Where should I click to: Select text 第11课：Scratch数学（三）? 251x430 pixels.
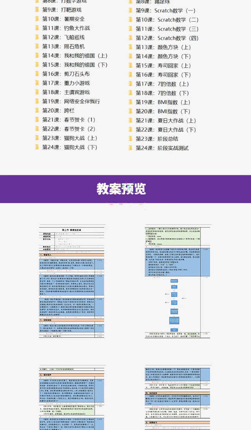point(167,29)
